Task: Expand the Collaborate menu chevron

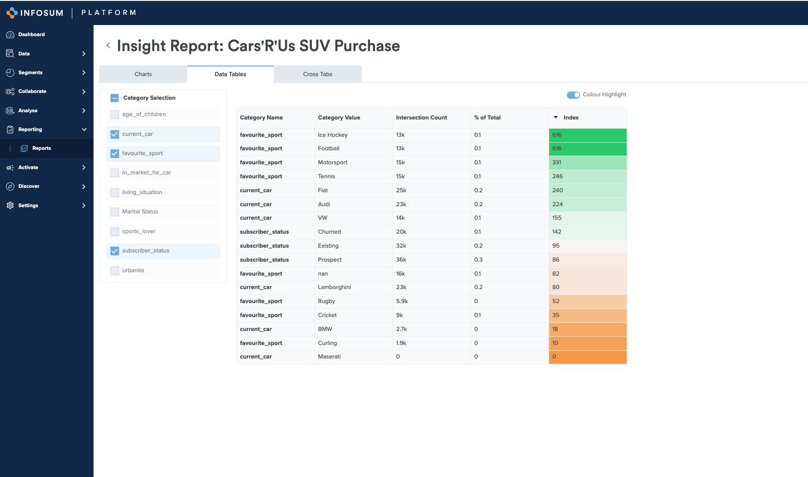Action: click(84, 92)
